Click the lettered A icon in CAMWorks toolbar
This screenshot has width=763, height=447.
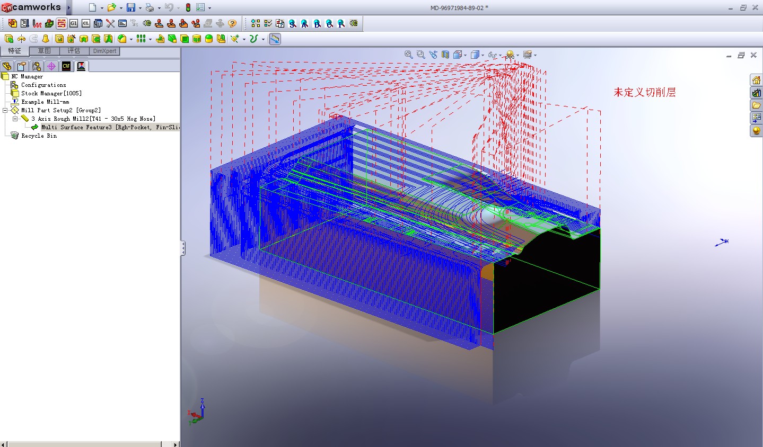coord(304,23)
